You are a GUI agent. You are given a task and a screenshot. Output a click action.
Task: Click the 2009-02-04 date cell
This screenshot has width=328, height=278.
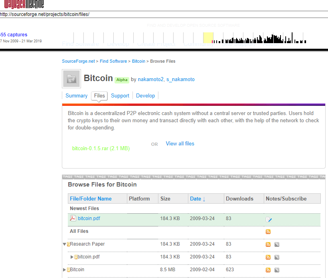pyautogui.click(x=202, y=270)
